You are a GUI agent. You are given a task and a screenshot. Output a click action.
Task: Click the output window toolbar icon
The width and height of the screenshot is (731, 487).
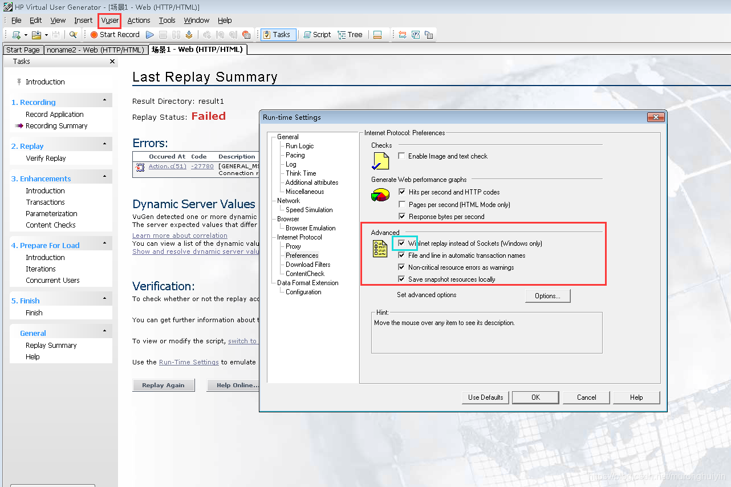pyautogui.click(x=377, y=35)
